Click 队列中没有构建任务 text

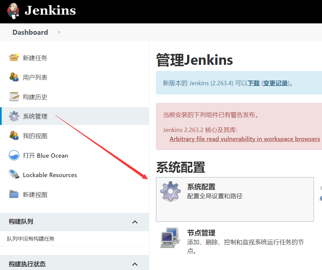31,239
